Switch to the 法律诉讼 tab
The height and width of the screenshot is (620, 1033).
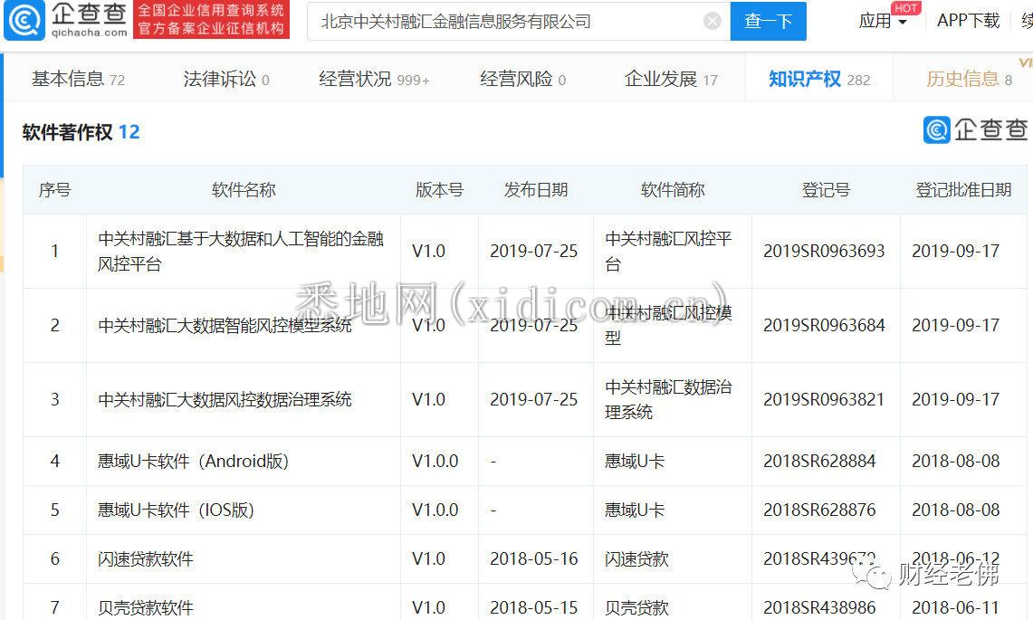click(x=226, y=79)
